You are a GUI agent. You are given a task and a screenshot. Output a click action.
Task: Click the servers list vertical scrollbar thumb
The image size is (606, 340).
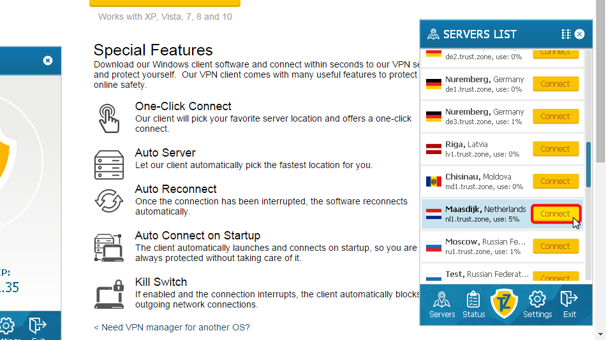point(588,164)
